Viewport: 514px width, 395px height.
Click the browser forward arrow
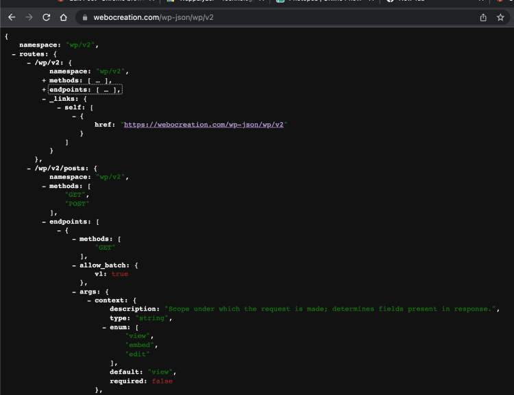tap(29, 17)
